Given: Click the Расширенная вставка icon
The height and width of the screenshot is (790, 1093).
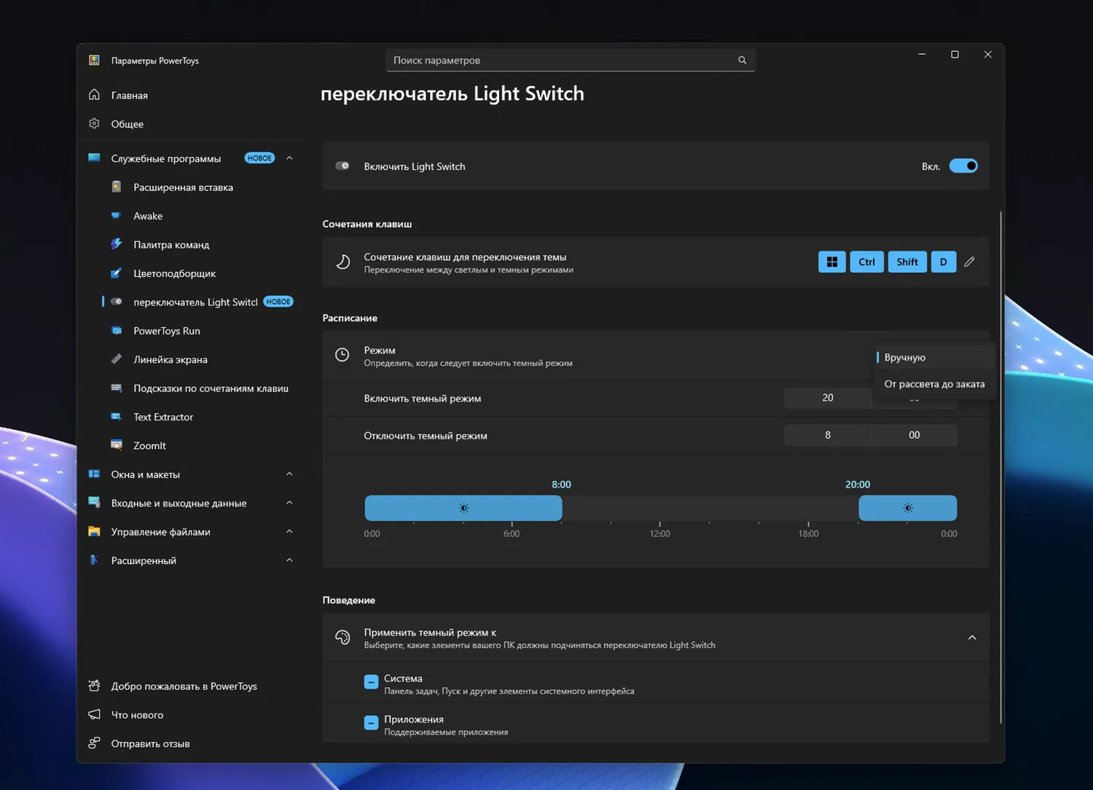Looking at the screenshot, I should pyautogui.click(x=117, y=187).
